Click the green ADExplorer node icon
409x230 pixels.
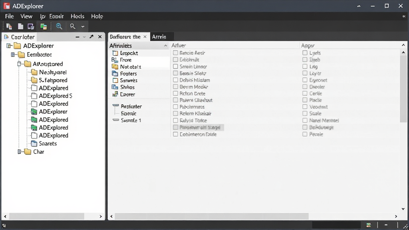(x=34, y=112)
